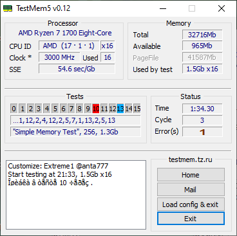Select test cell 0
237x236 pixels.
14,109
